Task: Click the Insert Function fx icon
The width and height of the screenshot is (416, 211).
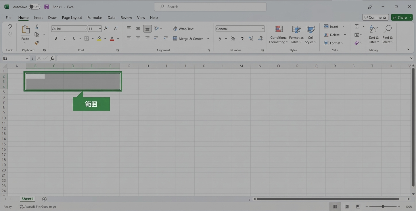Action: point(52,58)
